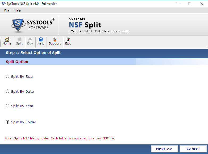Click the Cancel button
Image resolution: width=208 pixels, height=154 pixels.
pyautogui.click(x=193, y=149)
